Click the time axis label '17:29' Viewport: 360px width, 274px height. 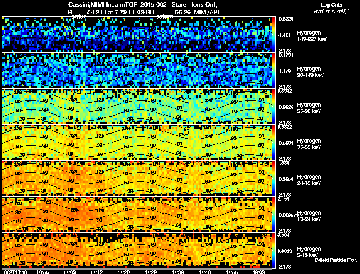tap(150, 272)
